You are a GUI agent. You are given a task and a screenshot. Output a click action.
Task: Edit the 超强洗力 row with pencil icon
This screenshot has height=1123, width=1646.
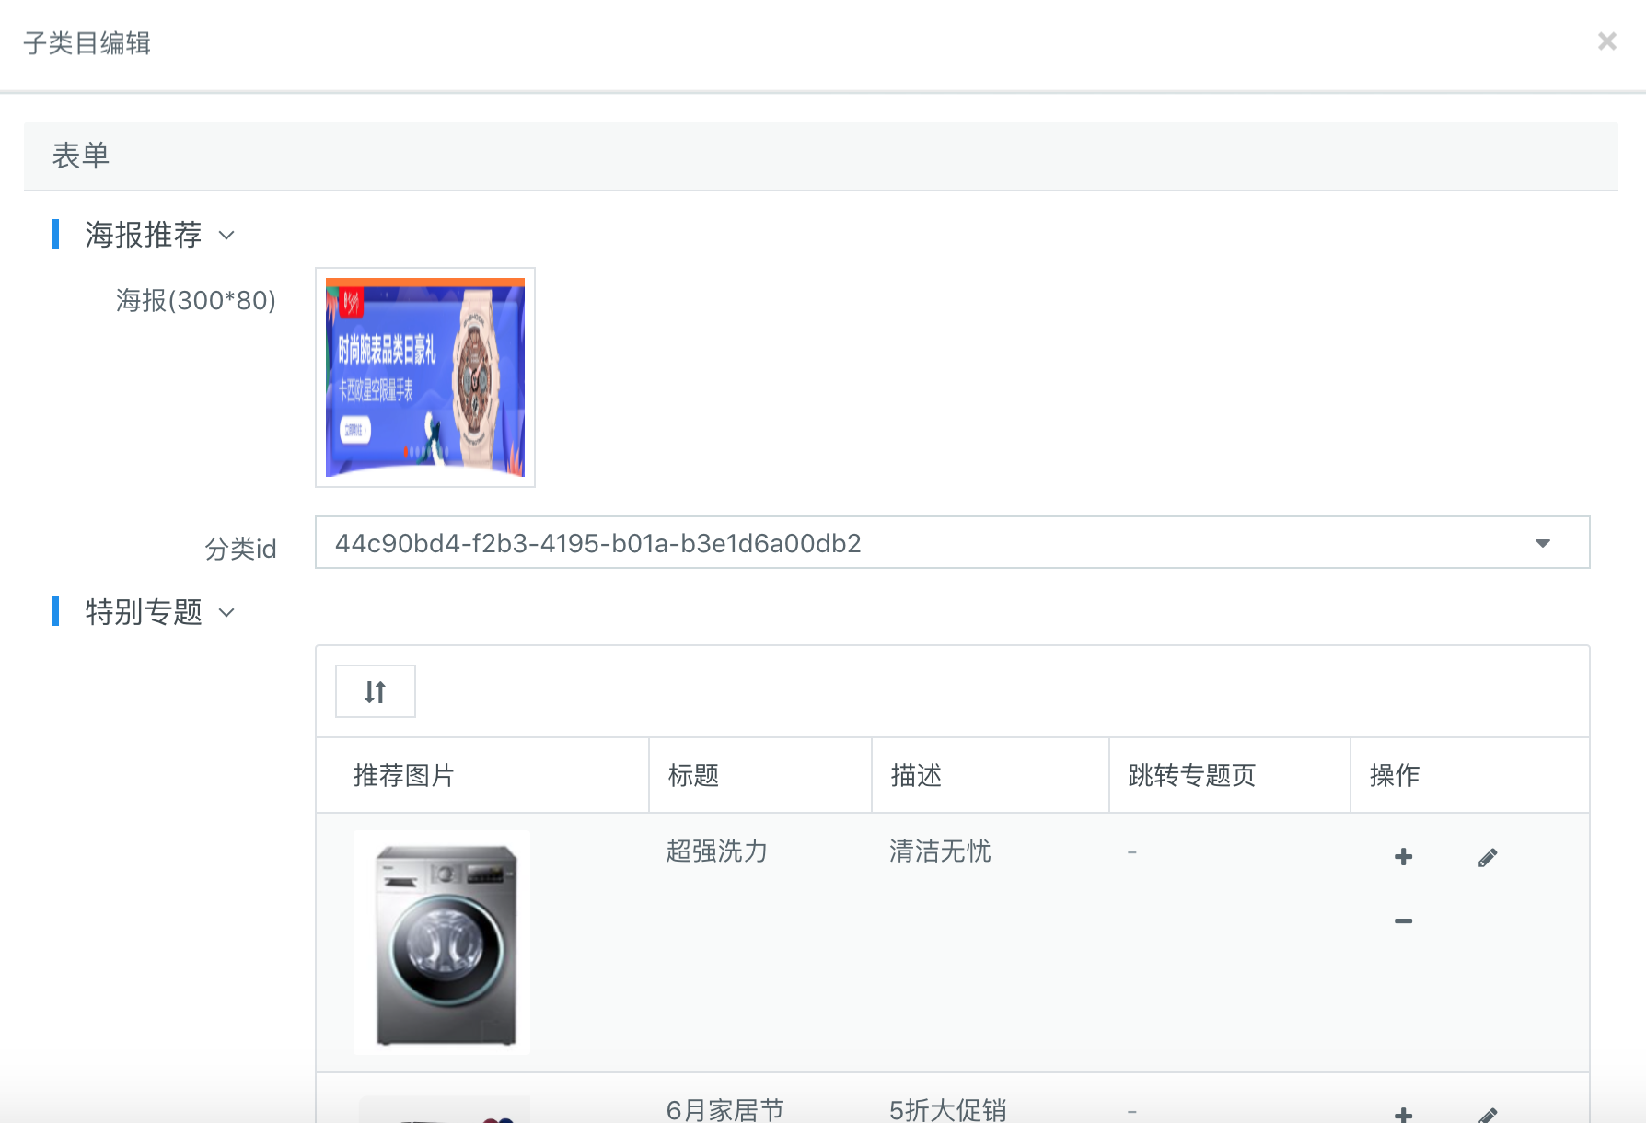pos(1487,858)
